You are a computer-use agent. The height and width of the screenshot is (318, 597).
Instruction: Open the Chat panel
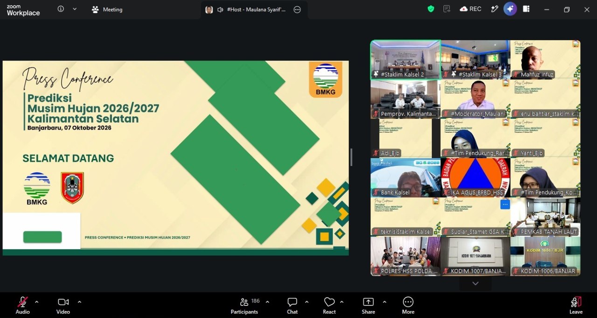click(292, 305)
